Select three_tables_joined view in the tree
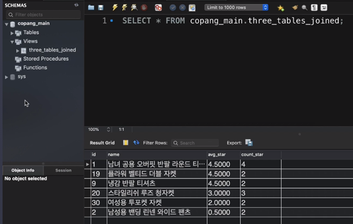This screenshot has width=353, height=224. (x=52, y=50)
